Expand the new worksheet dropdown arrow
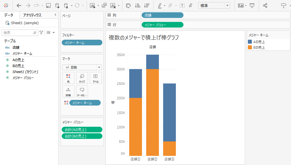This screenshot has width=291, height=165. pos(98,6)
